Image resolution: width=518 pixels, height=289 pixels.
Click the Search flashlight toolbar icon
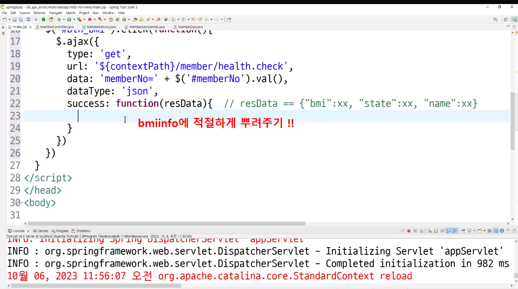point(148,20)
